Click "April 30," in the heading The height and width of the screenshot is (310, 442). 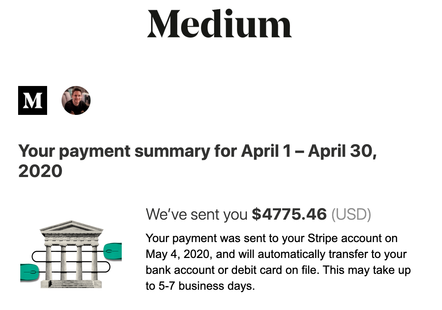[x=342, y=151]
